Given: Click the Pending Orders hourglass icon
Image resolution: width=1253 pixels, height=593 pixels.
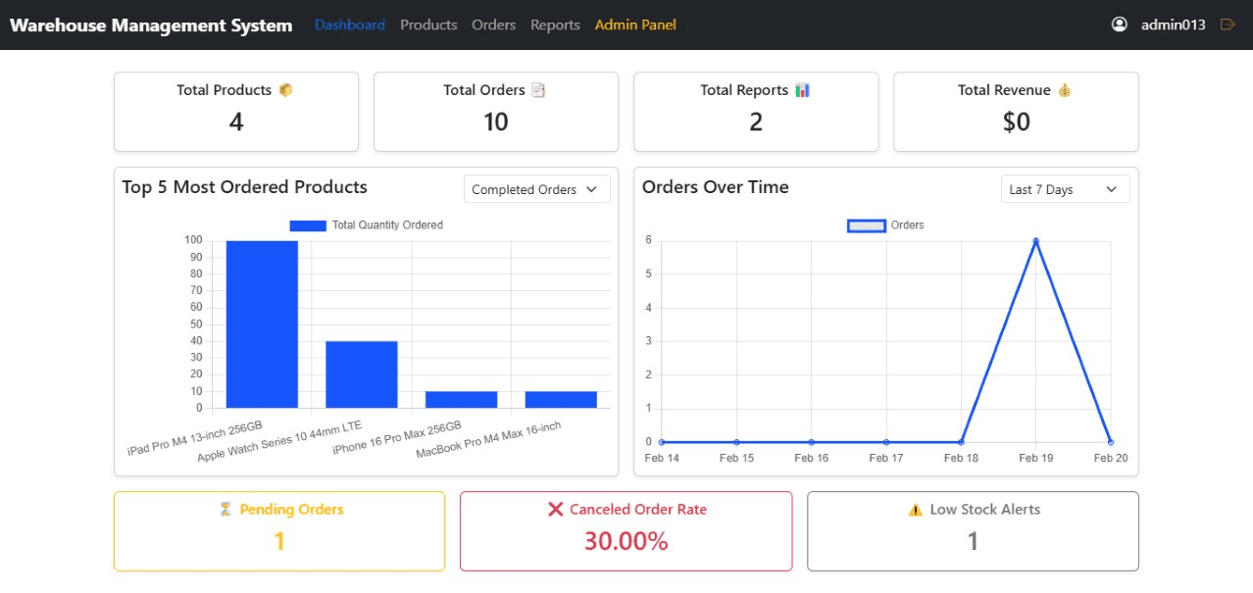Looking at the screenshot, I should click(x=226, y=510).
